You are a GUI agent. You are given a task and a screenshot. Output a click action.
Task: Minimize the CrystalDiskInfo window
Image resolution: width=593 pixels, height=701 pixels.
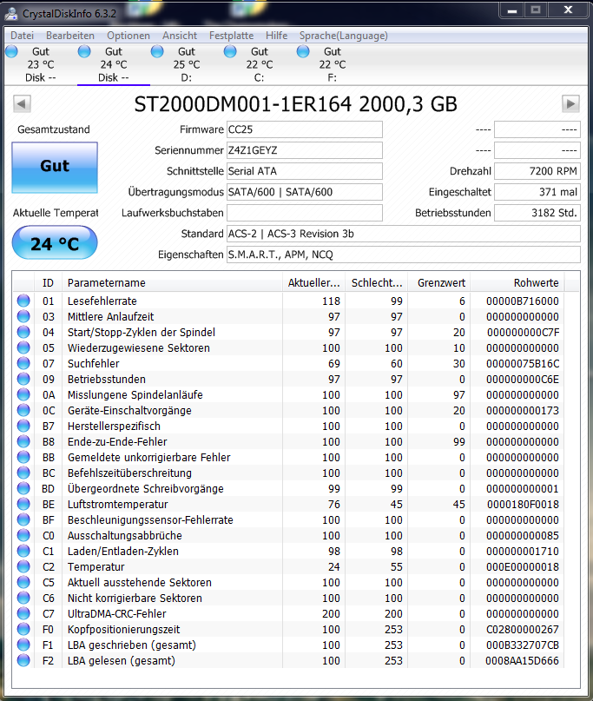tap(512, 10)
